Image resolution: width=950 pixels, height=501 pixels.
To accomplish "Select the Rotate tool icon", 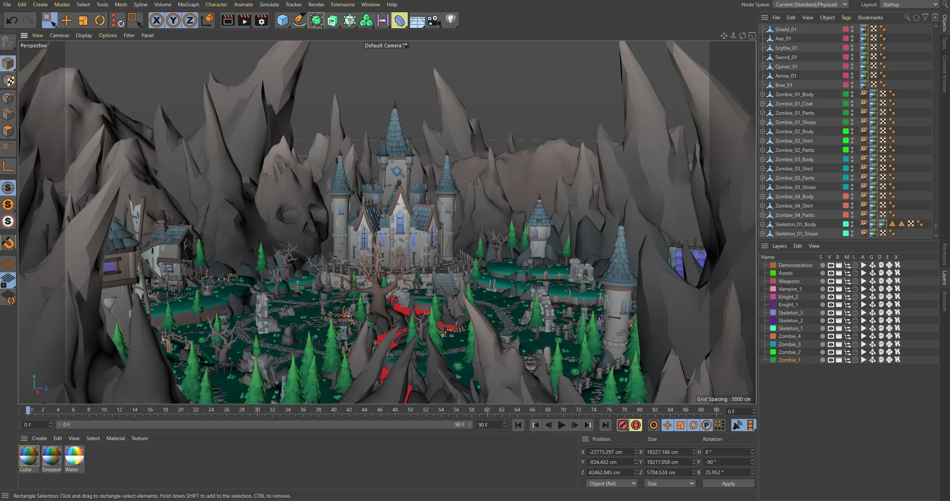I will tap(100, 20).
